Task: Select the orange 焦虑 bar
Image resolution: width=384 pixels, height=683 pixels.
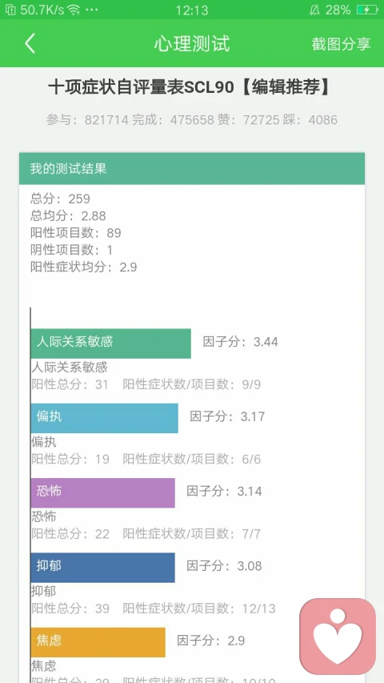Action: point(98,642)
